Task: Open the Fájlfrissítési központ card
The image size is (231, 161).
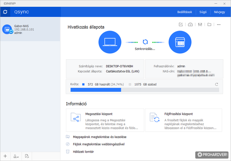Action: tap(184, 120)
